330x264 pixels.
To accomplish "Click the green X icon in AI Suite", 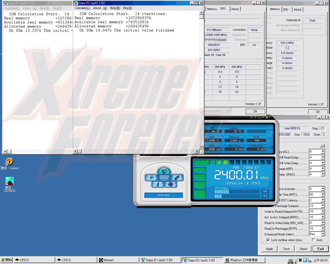I will pyautogui.click(x=267, y=118).
